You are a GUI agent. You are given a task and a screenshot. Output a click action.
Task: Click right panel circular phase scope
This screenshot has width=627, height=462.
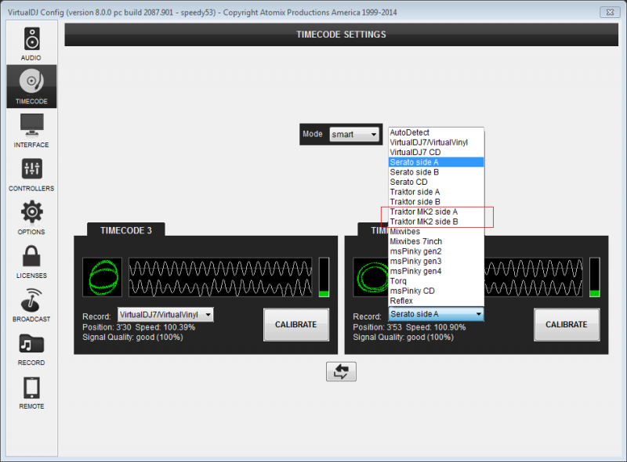371,277
